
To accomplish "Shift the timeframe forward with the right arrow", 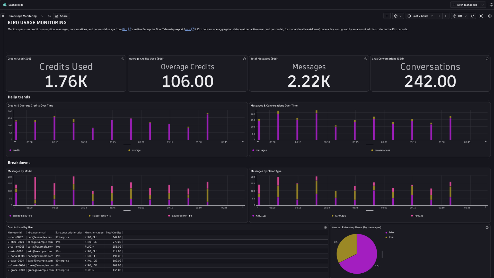I will [x=446, y=16].
